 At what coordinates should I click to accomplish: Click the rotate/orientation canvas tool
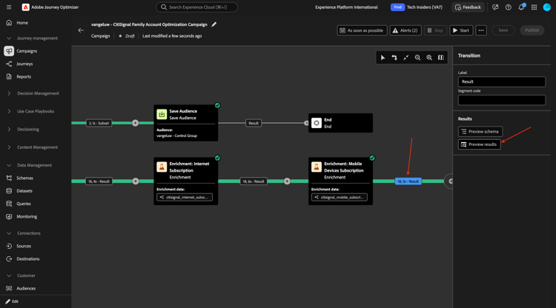click(394, 57)
